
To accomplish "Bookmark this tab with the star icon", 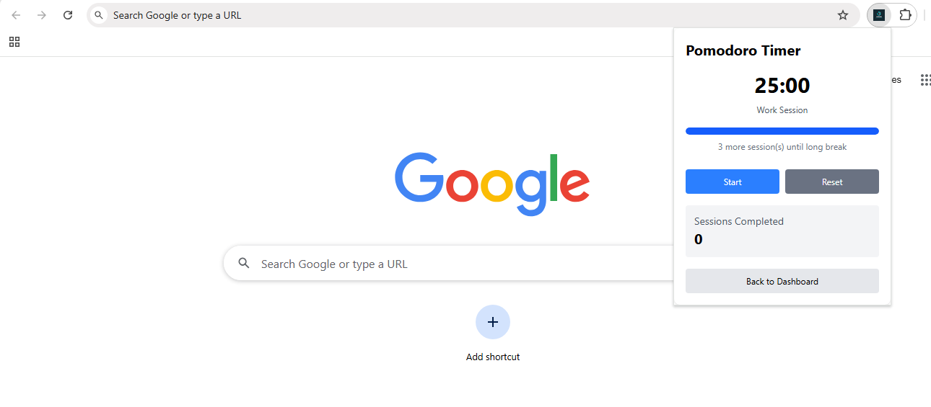I will coord(843,15).
